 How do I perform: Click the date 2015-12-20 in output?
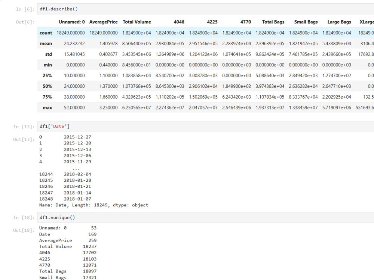click(77, 143)
